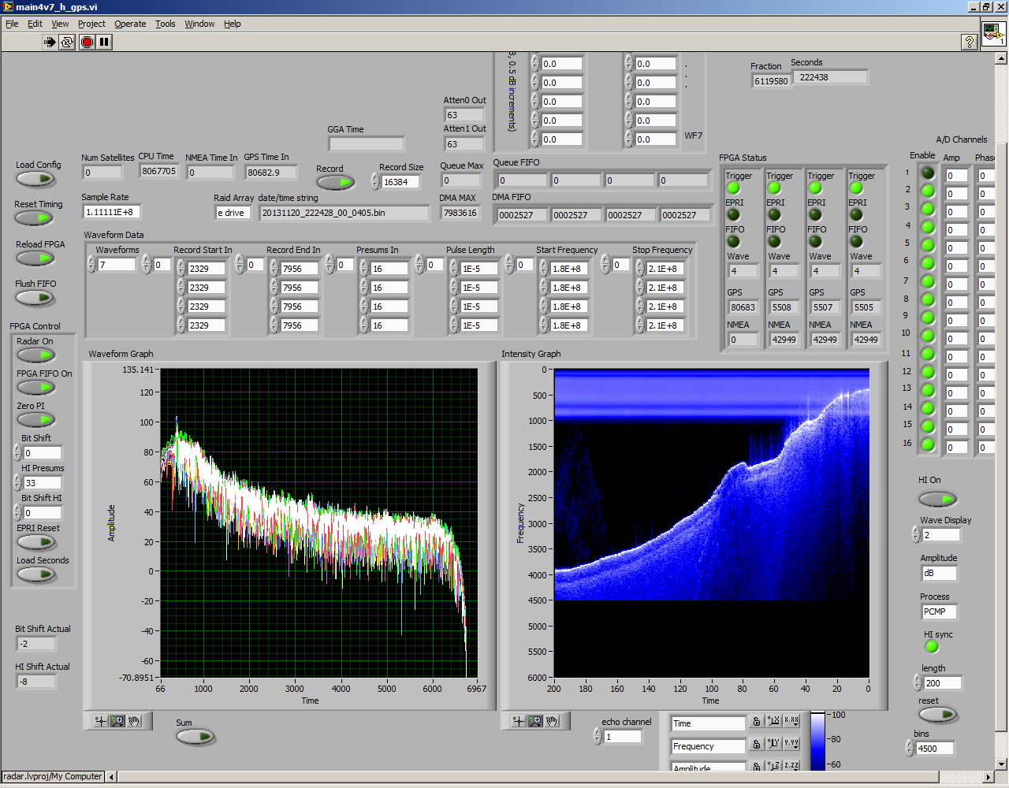The image size is (1009, 788).
Task: Select the Intensity Graph pan hand tool
Action: click(x=552, y=720)
